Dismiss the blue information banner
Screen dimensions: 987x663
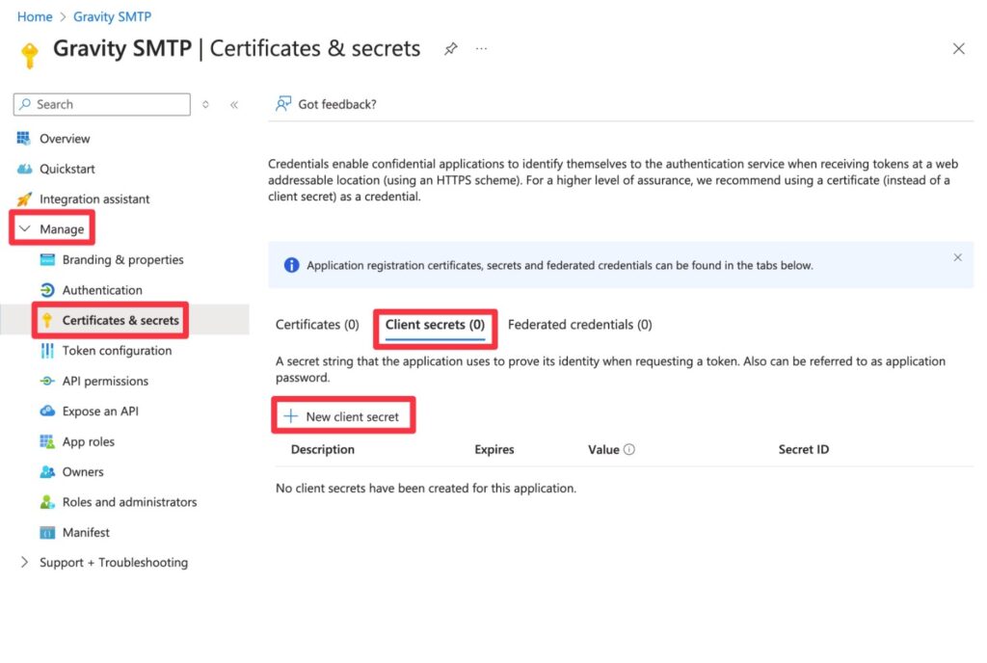(957, 257)
